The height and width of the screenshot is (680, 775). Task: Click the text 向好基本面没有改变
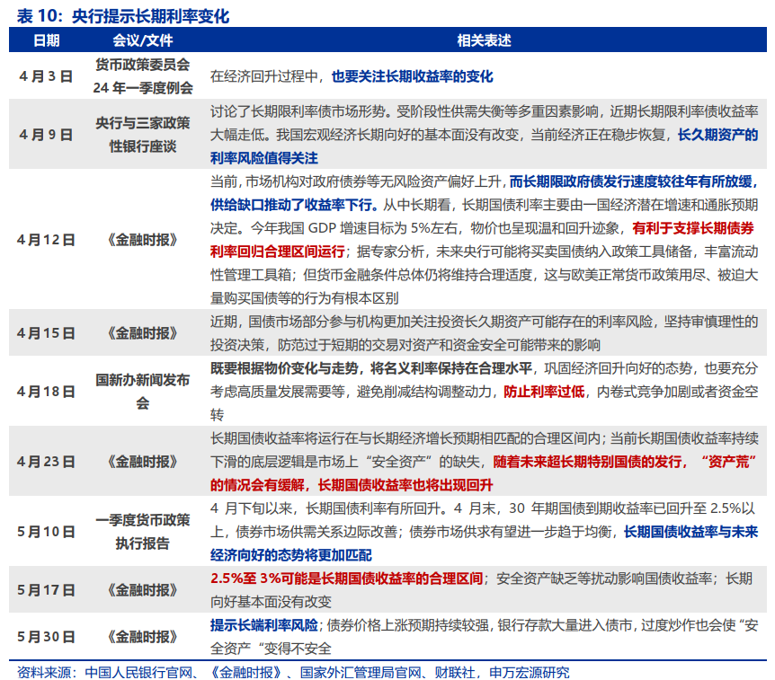271,602
